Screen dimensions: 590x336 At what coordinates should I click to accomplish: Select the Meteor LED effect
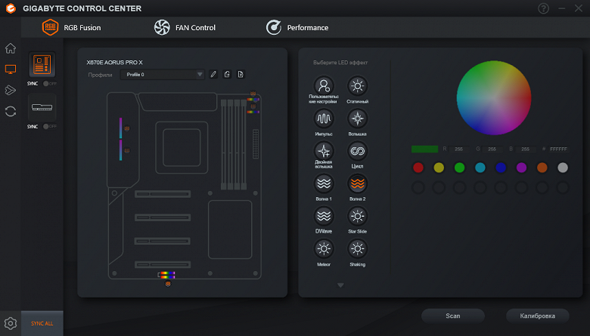click(324, 249)
